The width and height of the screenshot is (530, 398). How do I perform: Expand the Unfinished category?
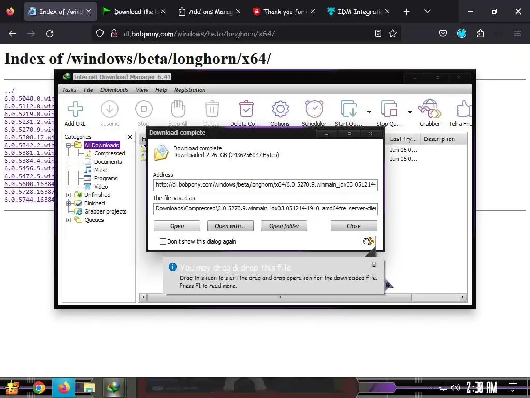click(69, 195)
